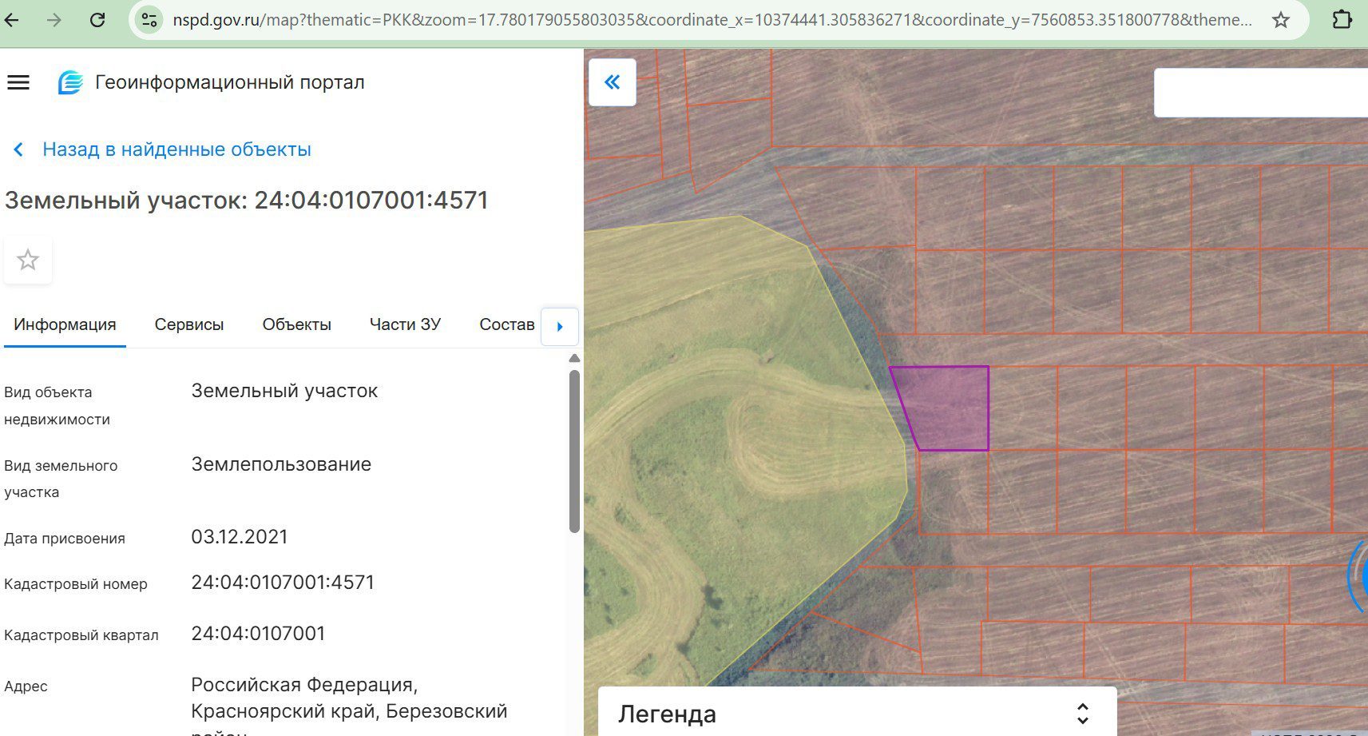Switch to the Информация tab
Viewport: 1368px width, 736px height.
tap(65, 324)
